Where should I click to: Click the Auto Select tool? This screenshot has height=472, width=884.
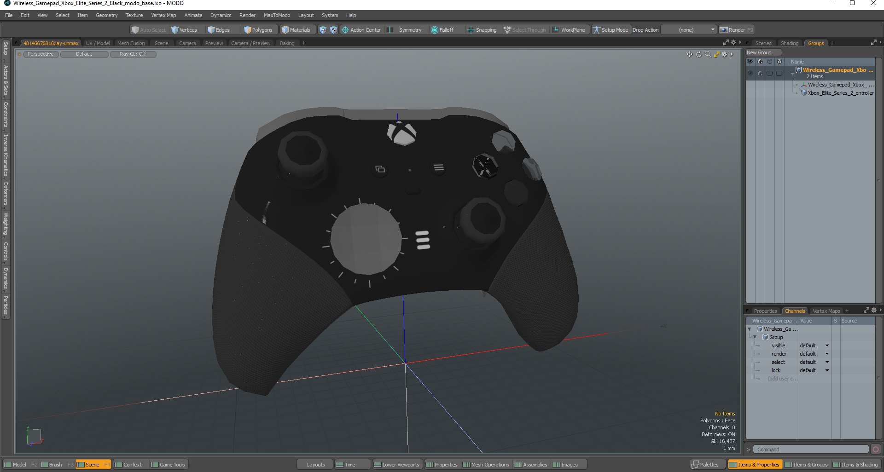pyautogui.click(x=148, y=30)
